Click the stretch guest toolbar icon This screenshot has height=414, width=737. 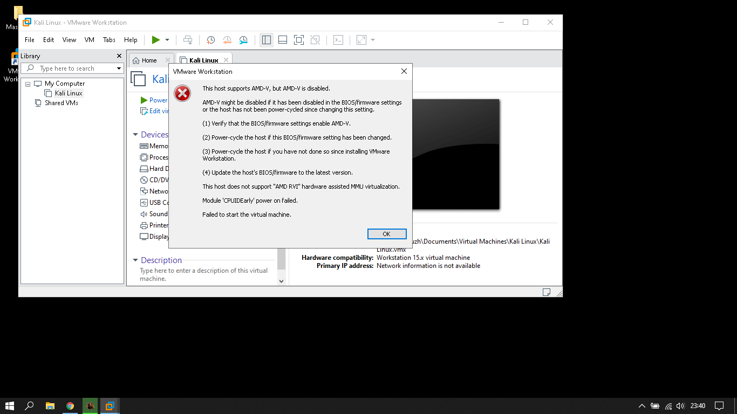361,40
